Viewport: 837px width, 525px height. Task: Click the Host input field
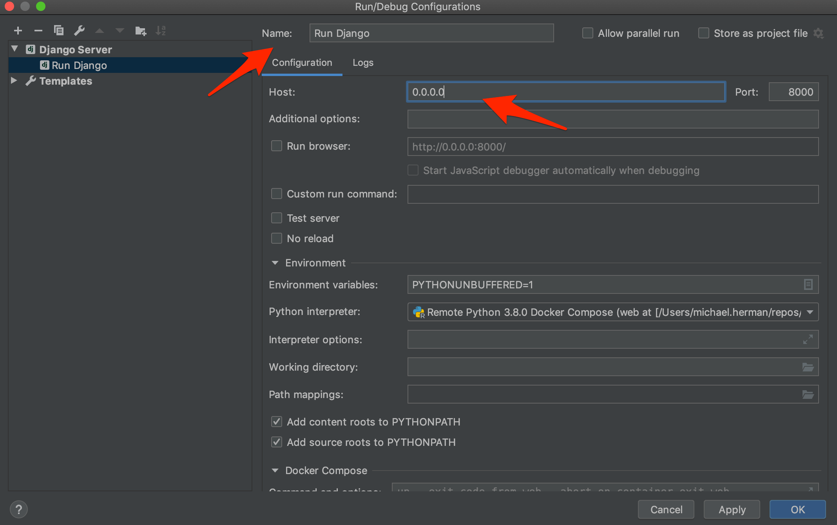coord(565,91)
